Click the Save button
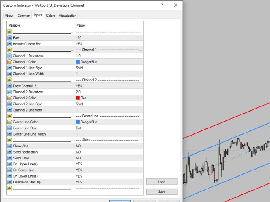The width and height of the screenshot is (270, 202). pos(162,192)
